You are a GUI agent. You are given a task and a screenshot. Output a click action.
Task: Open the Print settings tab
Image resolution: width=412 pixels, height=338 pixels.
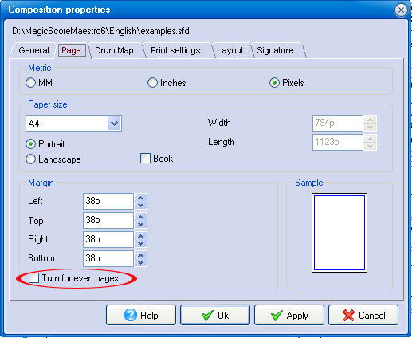(175, 50)
